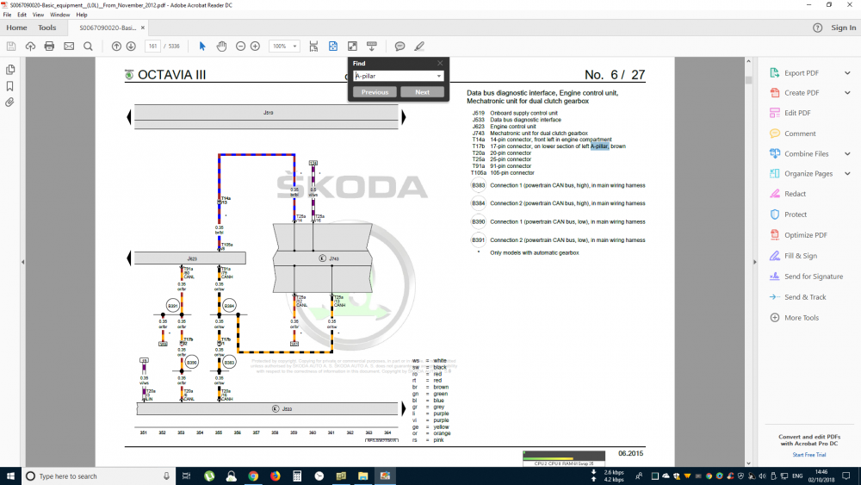Open Chrome from the taskbar
861x485 pixels.
point(253,476)
